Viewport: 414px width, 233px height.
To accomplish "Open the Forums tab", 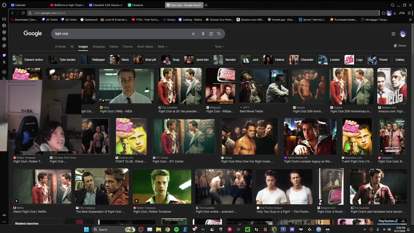I will [127, 47].
